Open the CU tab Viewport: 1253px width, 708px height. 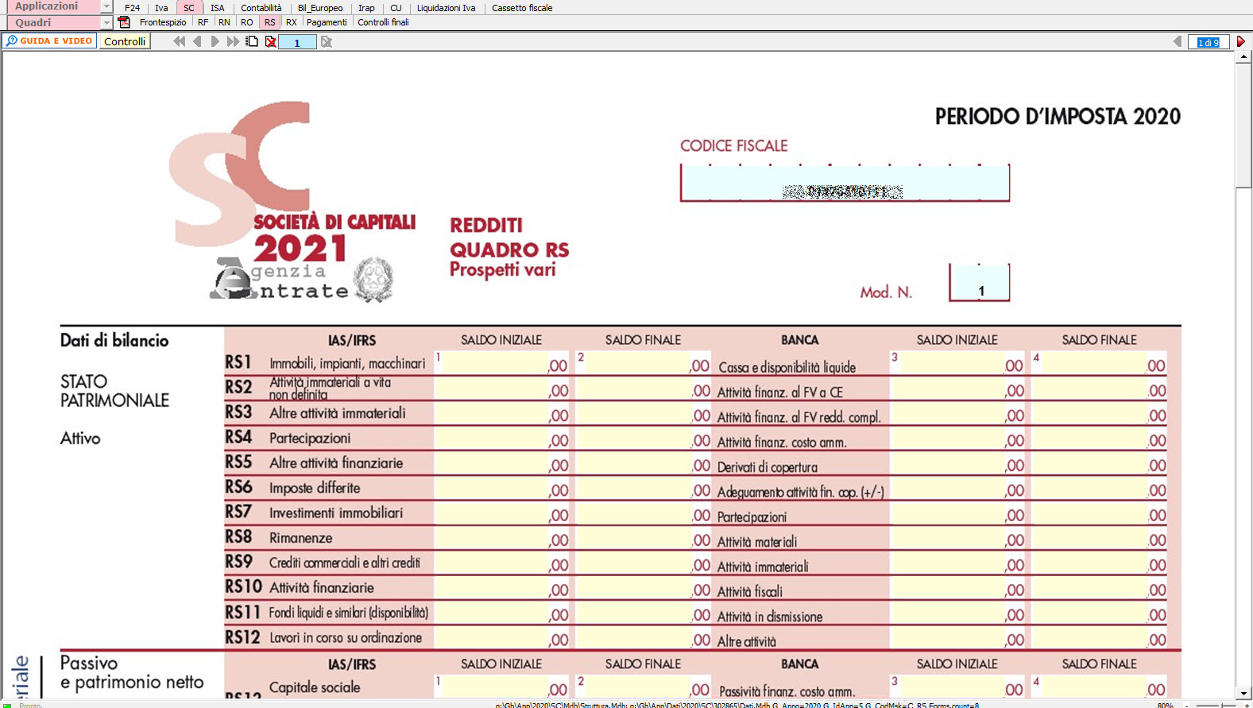396,8
